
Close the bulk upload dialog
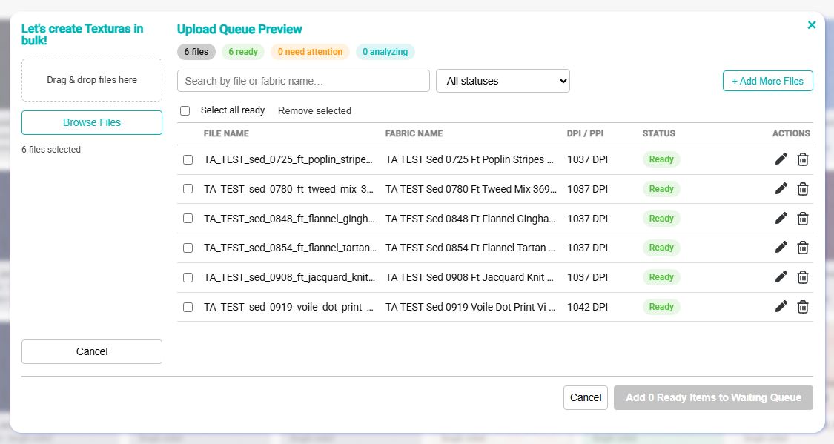(812, 25)
